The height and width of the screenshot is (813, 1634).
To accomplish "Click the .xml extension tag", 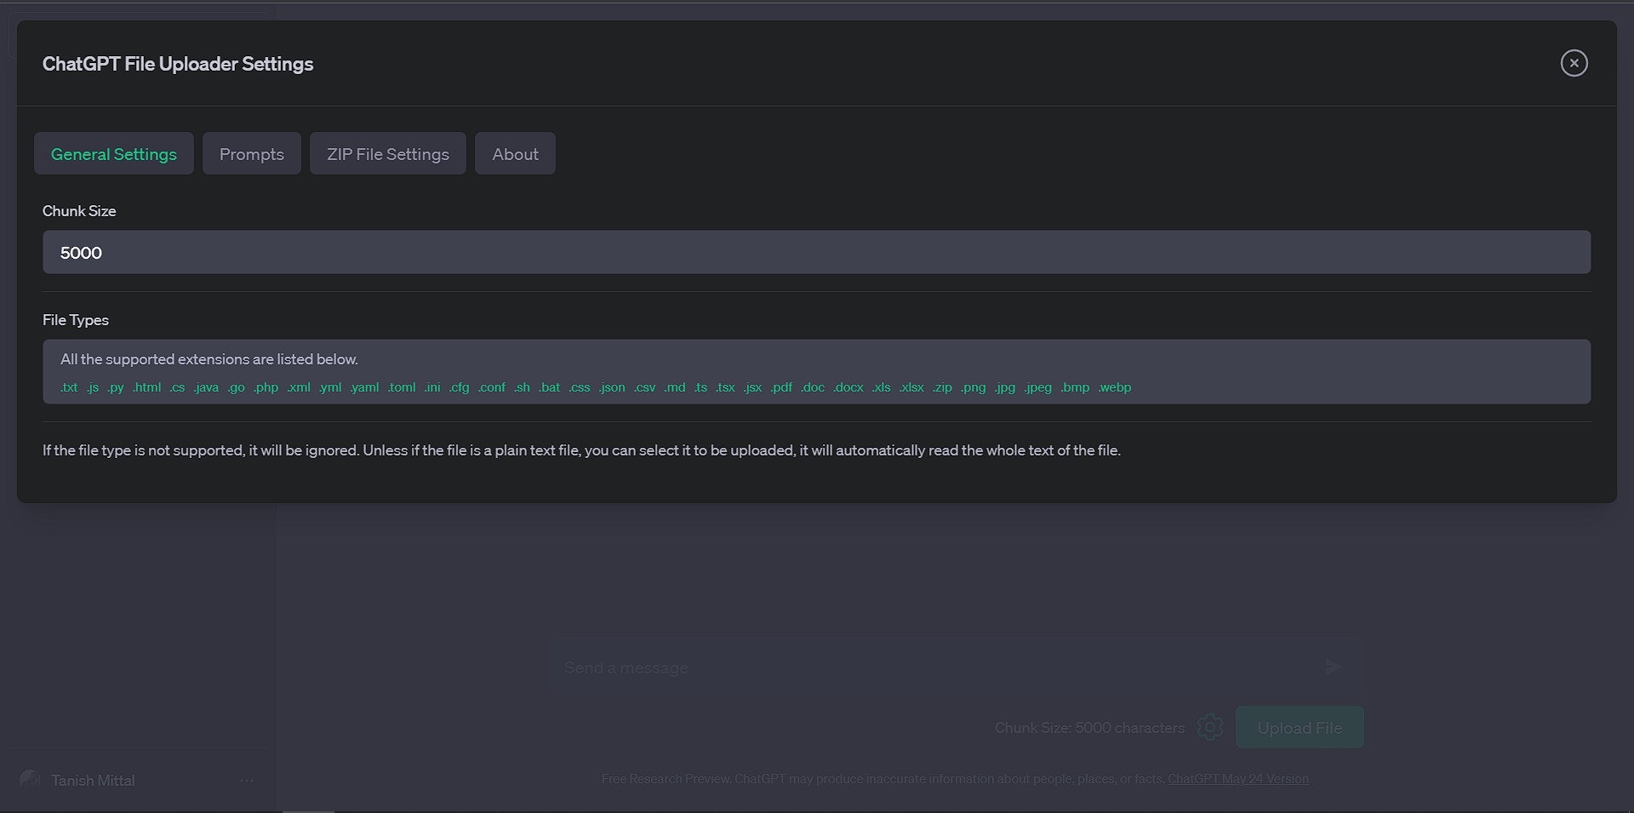I will click(x=299, y=387).
